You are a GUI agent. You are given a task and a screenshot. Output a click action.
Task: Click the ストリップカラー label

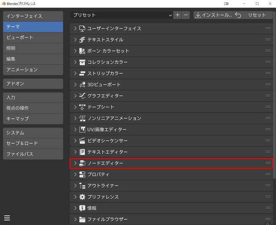coord(105,73)
